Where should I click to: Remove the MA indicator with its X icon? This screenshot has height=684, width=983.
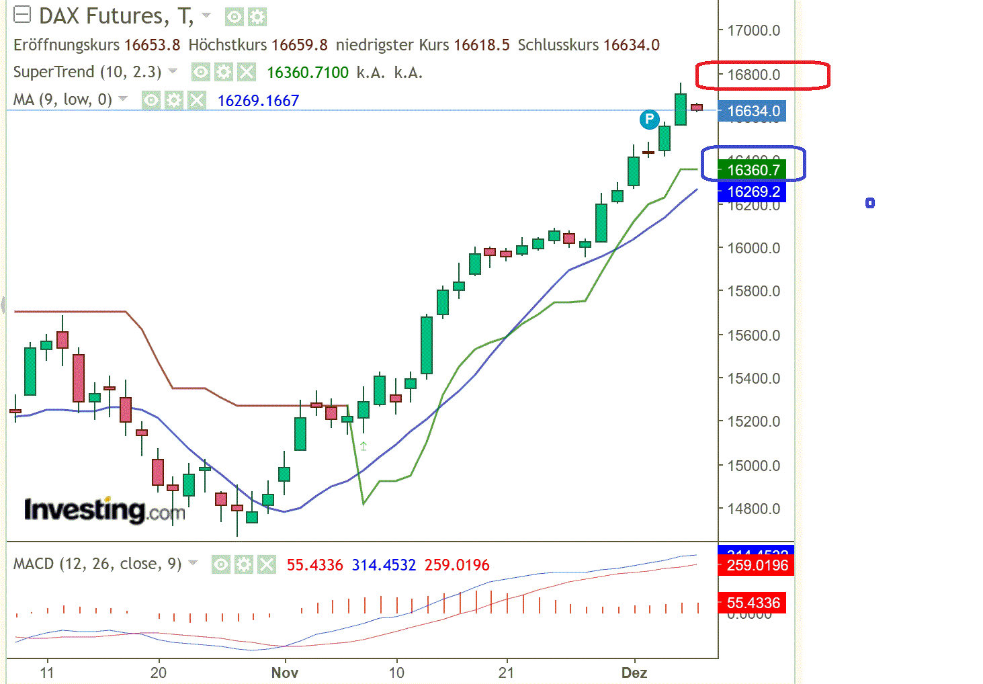click(198, 101)
